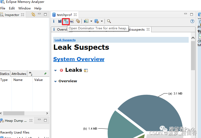
Task: Click the Run Expert System Test icon
Action: (86, 21)
